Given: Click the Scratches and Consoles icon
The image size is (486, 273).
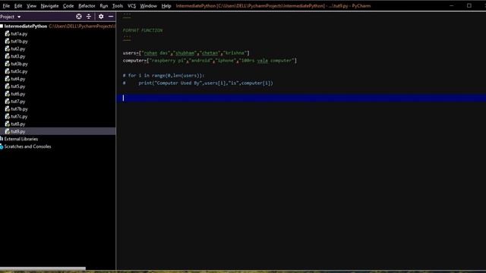Looking at the screenshot, I should pyautogui.click(x=2, y=146).
